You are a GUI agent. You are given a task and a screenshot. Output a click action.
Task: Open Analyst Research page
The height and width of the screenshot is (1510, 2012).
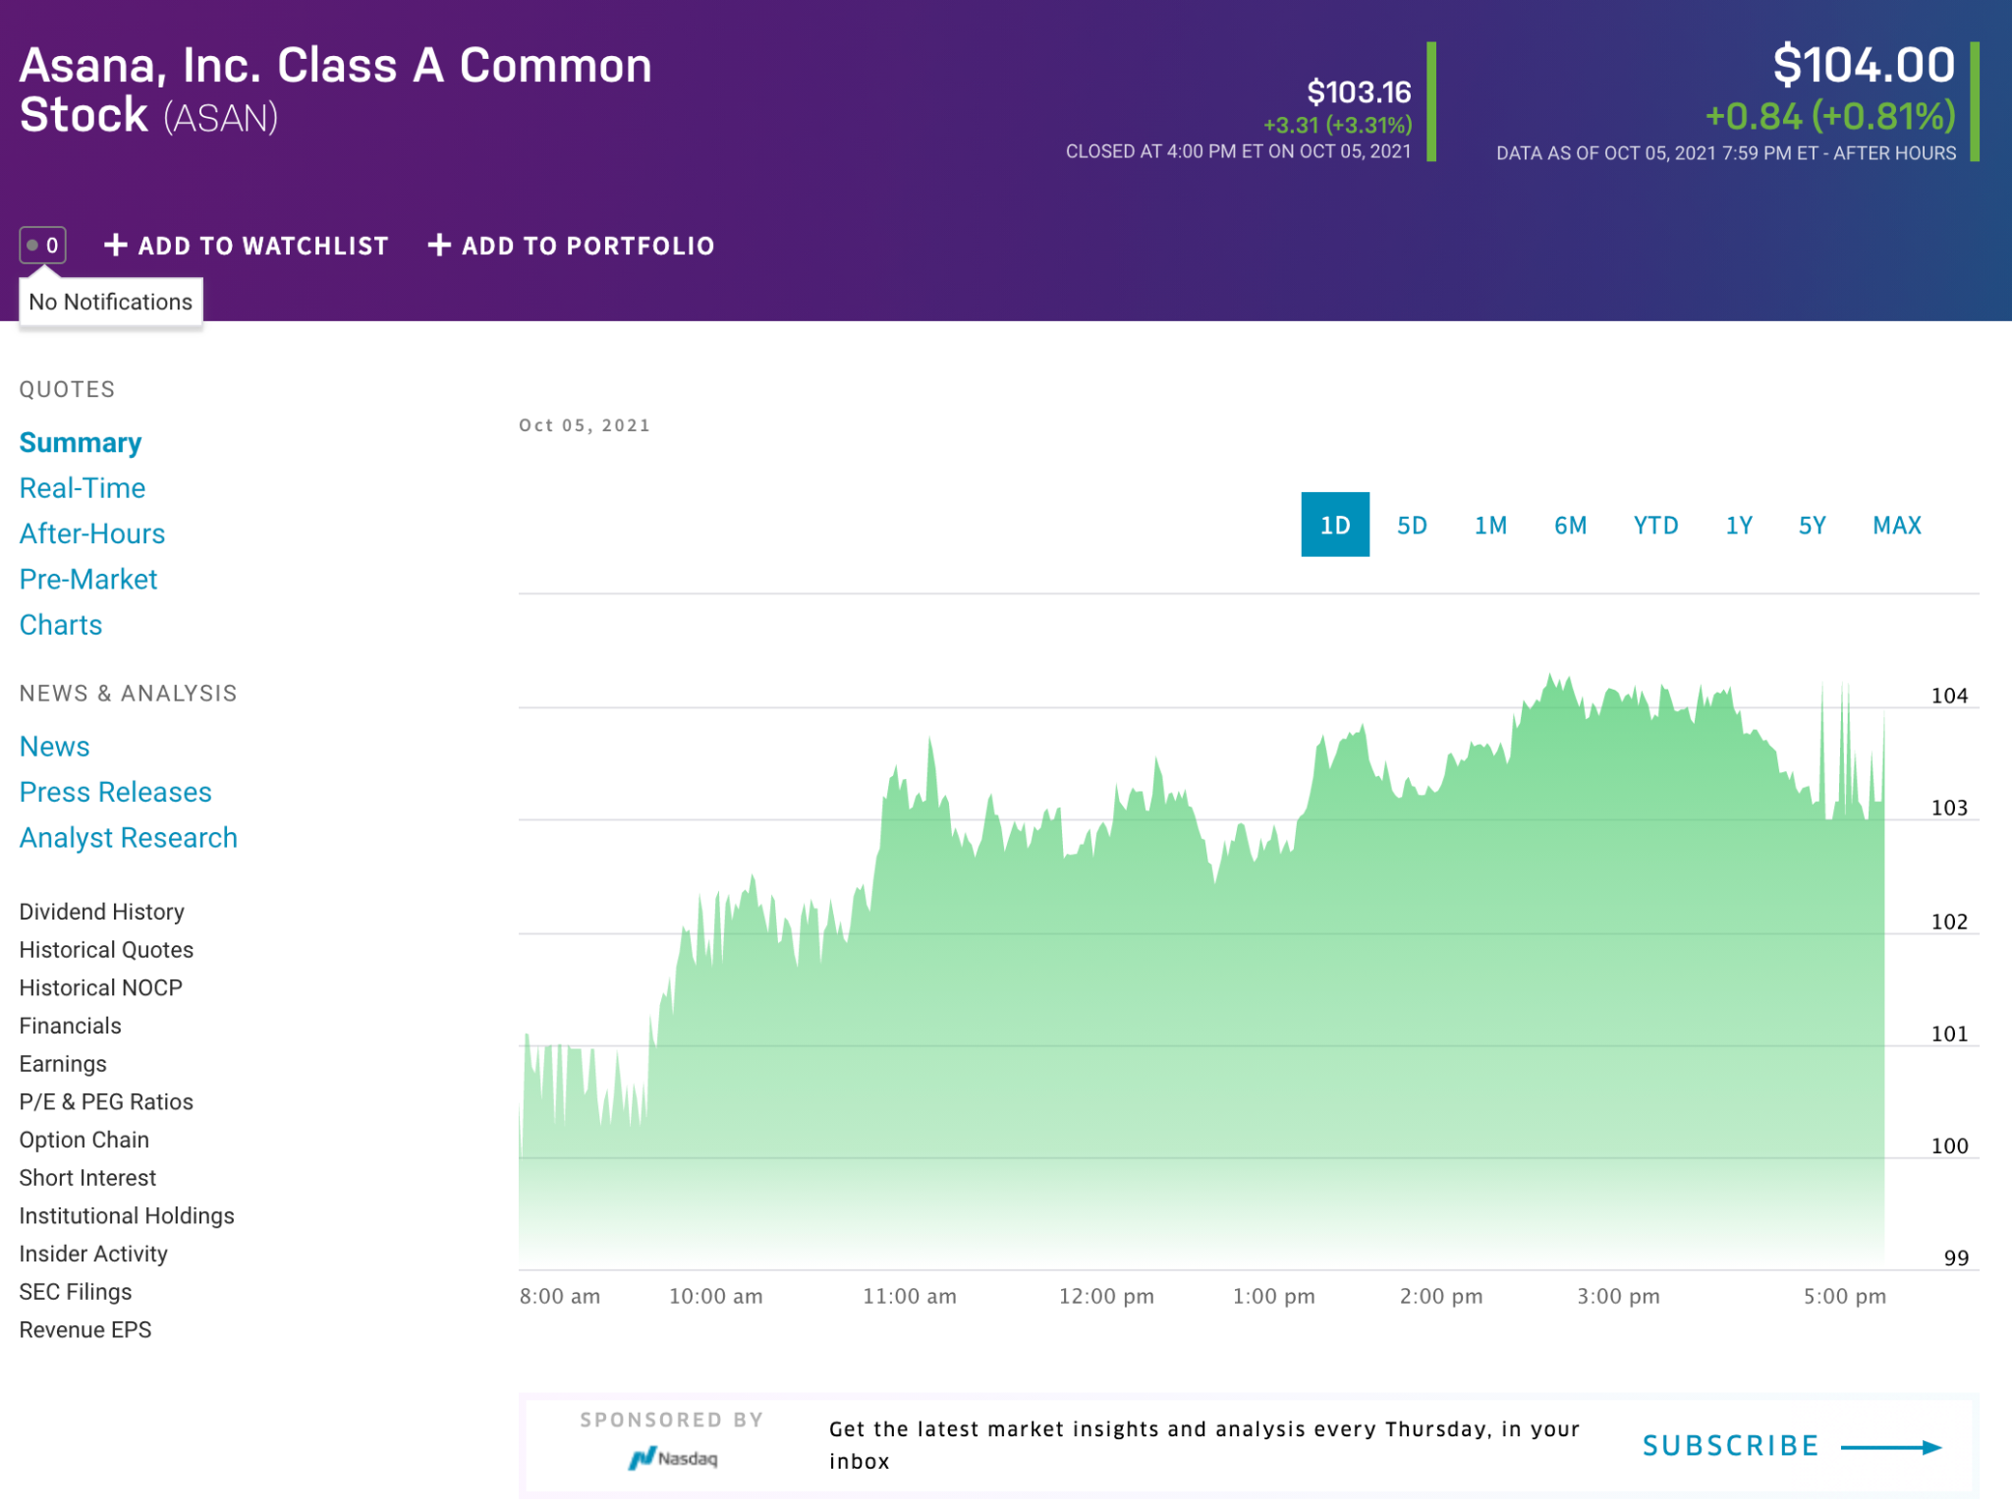tap(129, 838)
